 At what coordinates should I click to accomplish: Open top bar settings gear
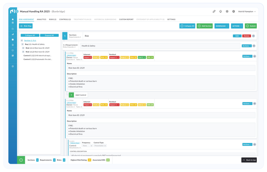[227, 11]
